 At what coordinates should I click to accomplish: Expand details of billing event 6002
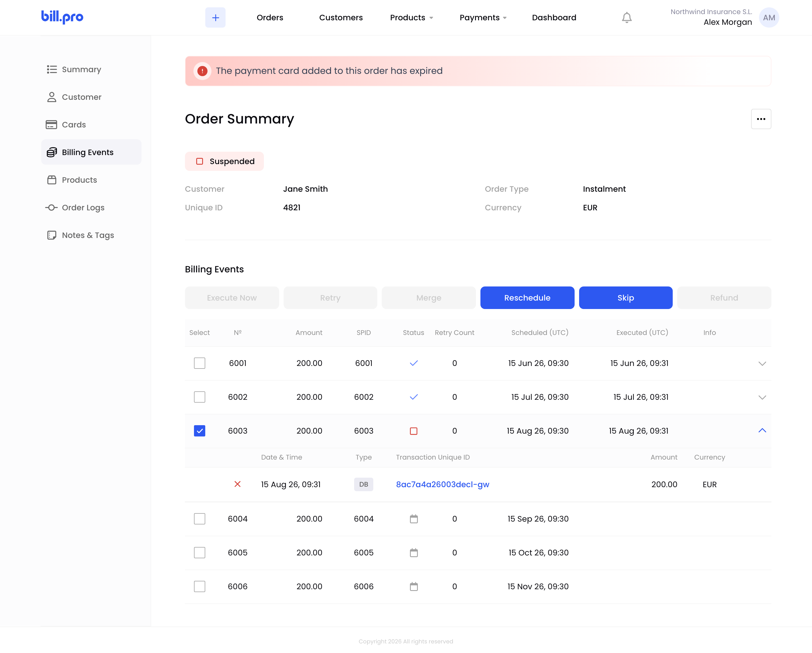(x=762, y=397)
